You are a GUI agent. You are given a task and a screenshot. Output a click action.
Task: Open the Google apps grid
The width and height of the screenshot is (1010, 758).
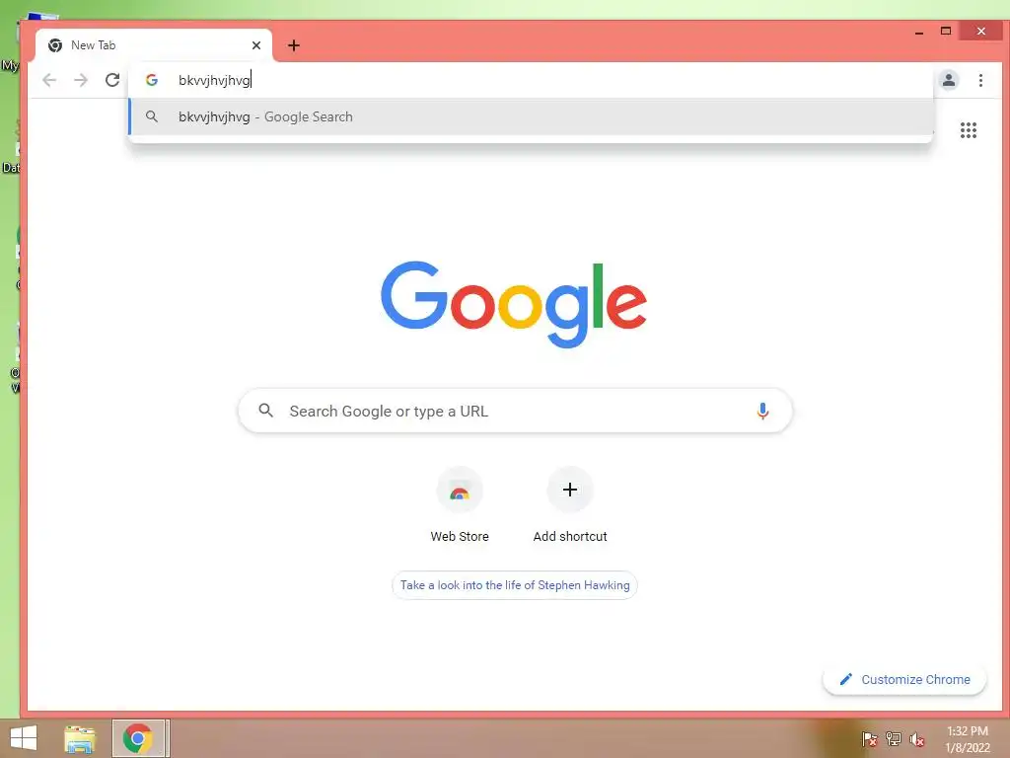[969, 130]
